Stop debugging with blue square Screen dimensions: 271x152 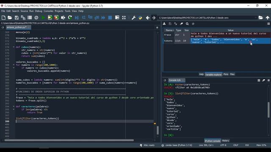click(x=110, y=18)
